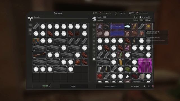This screenshot has height=101, width=180.
Task: Select the golden round ornament item
Action: pyautogui.click(x=148, y=27)
